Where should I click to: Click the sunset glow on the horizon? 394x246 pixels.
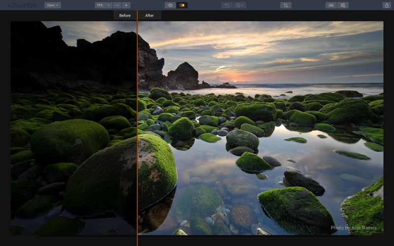[x=235, y=77]
